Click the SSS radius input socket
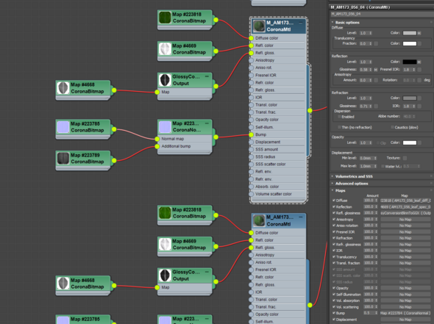Screen dimensions: 434x324 tap(251, 157)
